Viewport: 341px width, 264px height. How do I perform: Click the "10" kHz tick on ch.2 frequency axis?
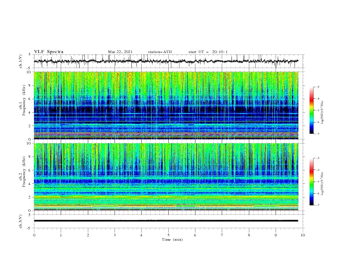click(x=29, y=143)
